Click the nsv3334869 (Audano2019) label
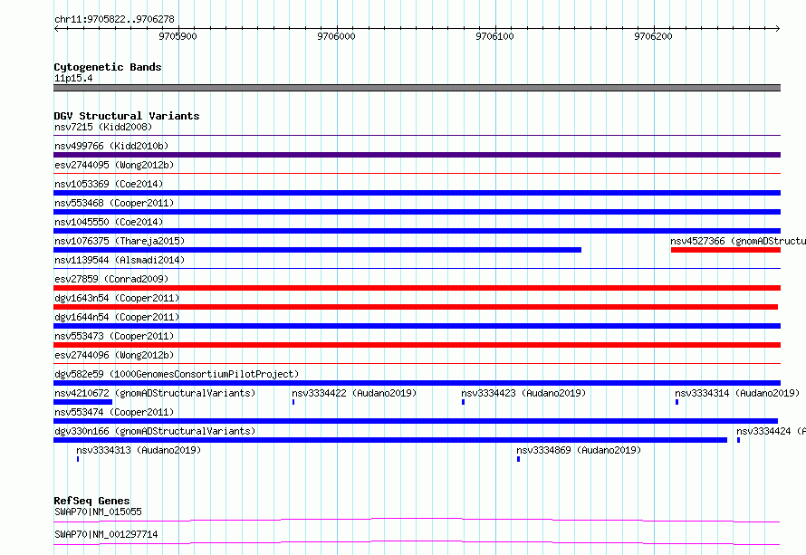 coord(579,450)
